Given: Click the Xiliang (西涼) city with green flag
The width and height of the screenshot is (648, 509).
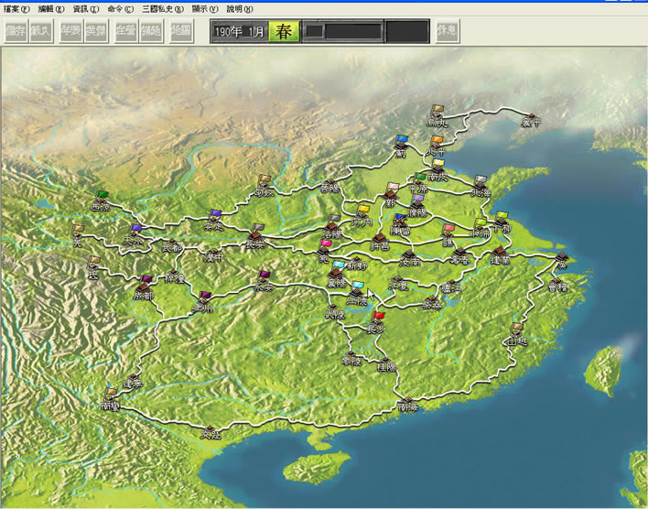Looking at the screenshot, I should coord(102,200).
